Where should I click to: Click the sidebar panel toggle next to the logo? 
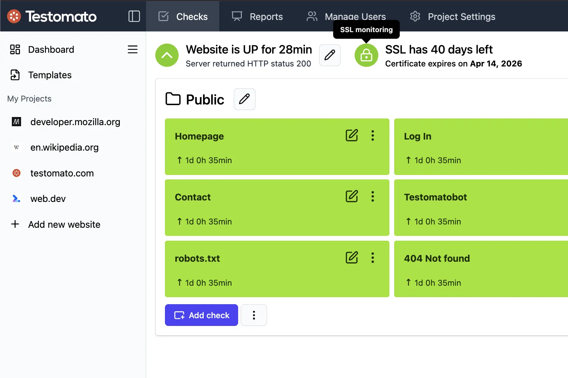(133, 16)
